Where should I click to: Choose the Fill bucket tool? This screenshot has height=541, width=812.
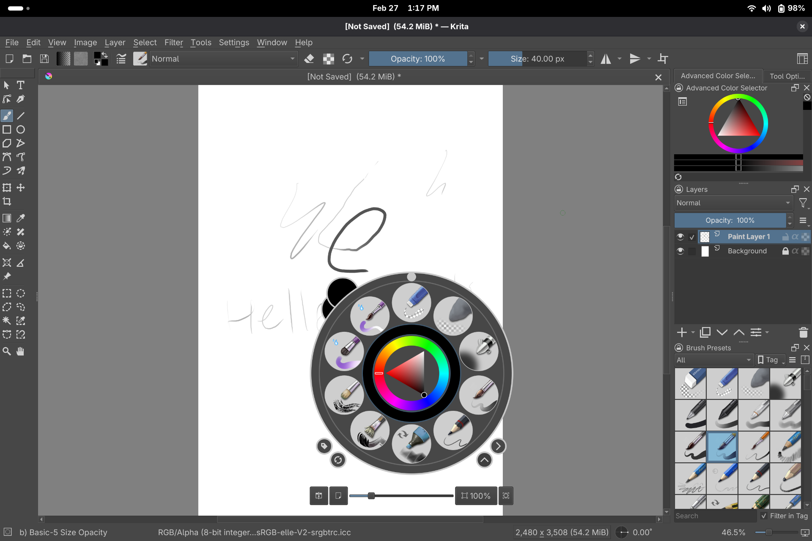pos(7,246)
